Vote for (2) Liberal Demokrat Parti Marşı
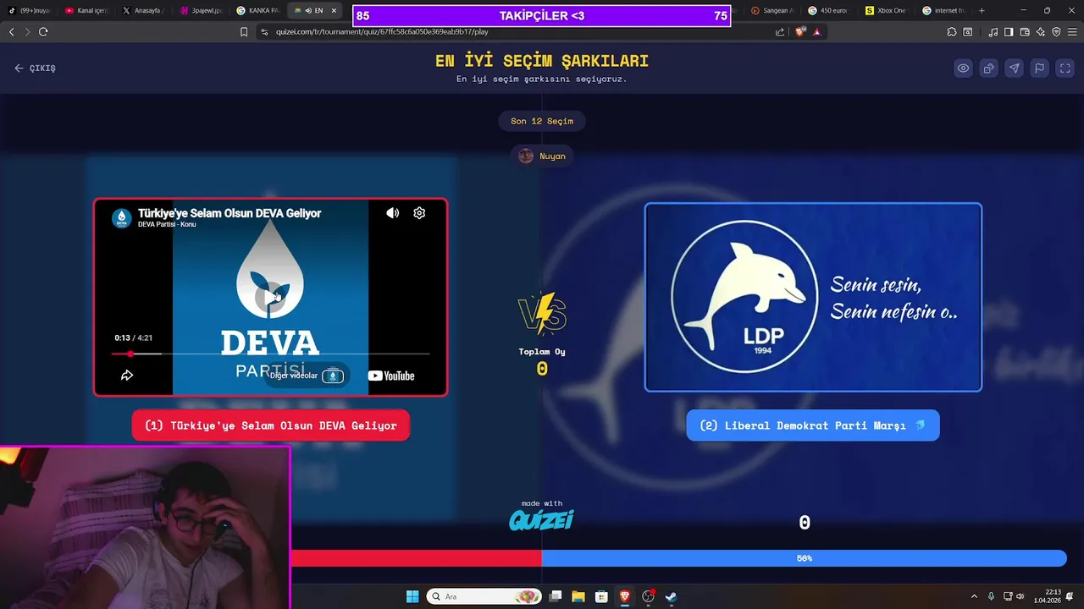This screenshot has width=1084, height=609. (813, 425)
